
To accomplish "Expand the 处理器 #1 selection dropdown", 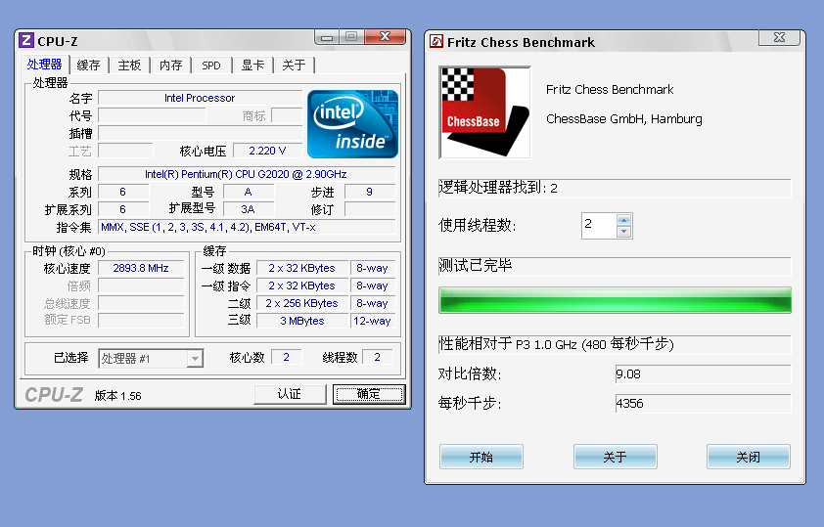I will click(195, 359).
